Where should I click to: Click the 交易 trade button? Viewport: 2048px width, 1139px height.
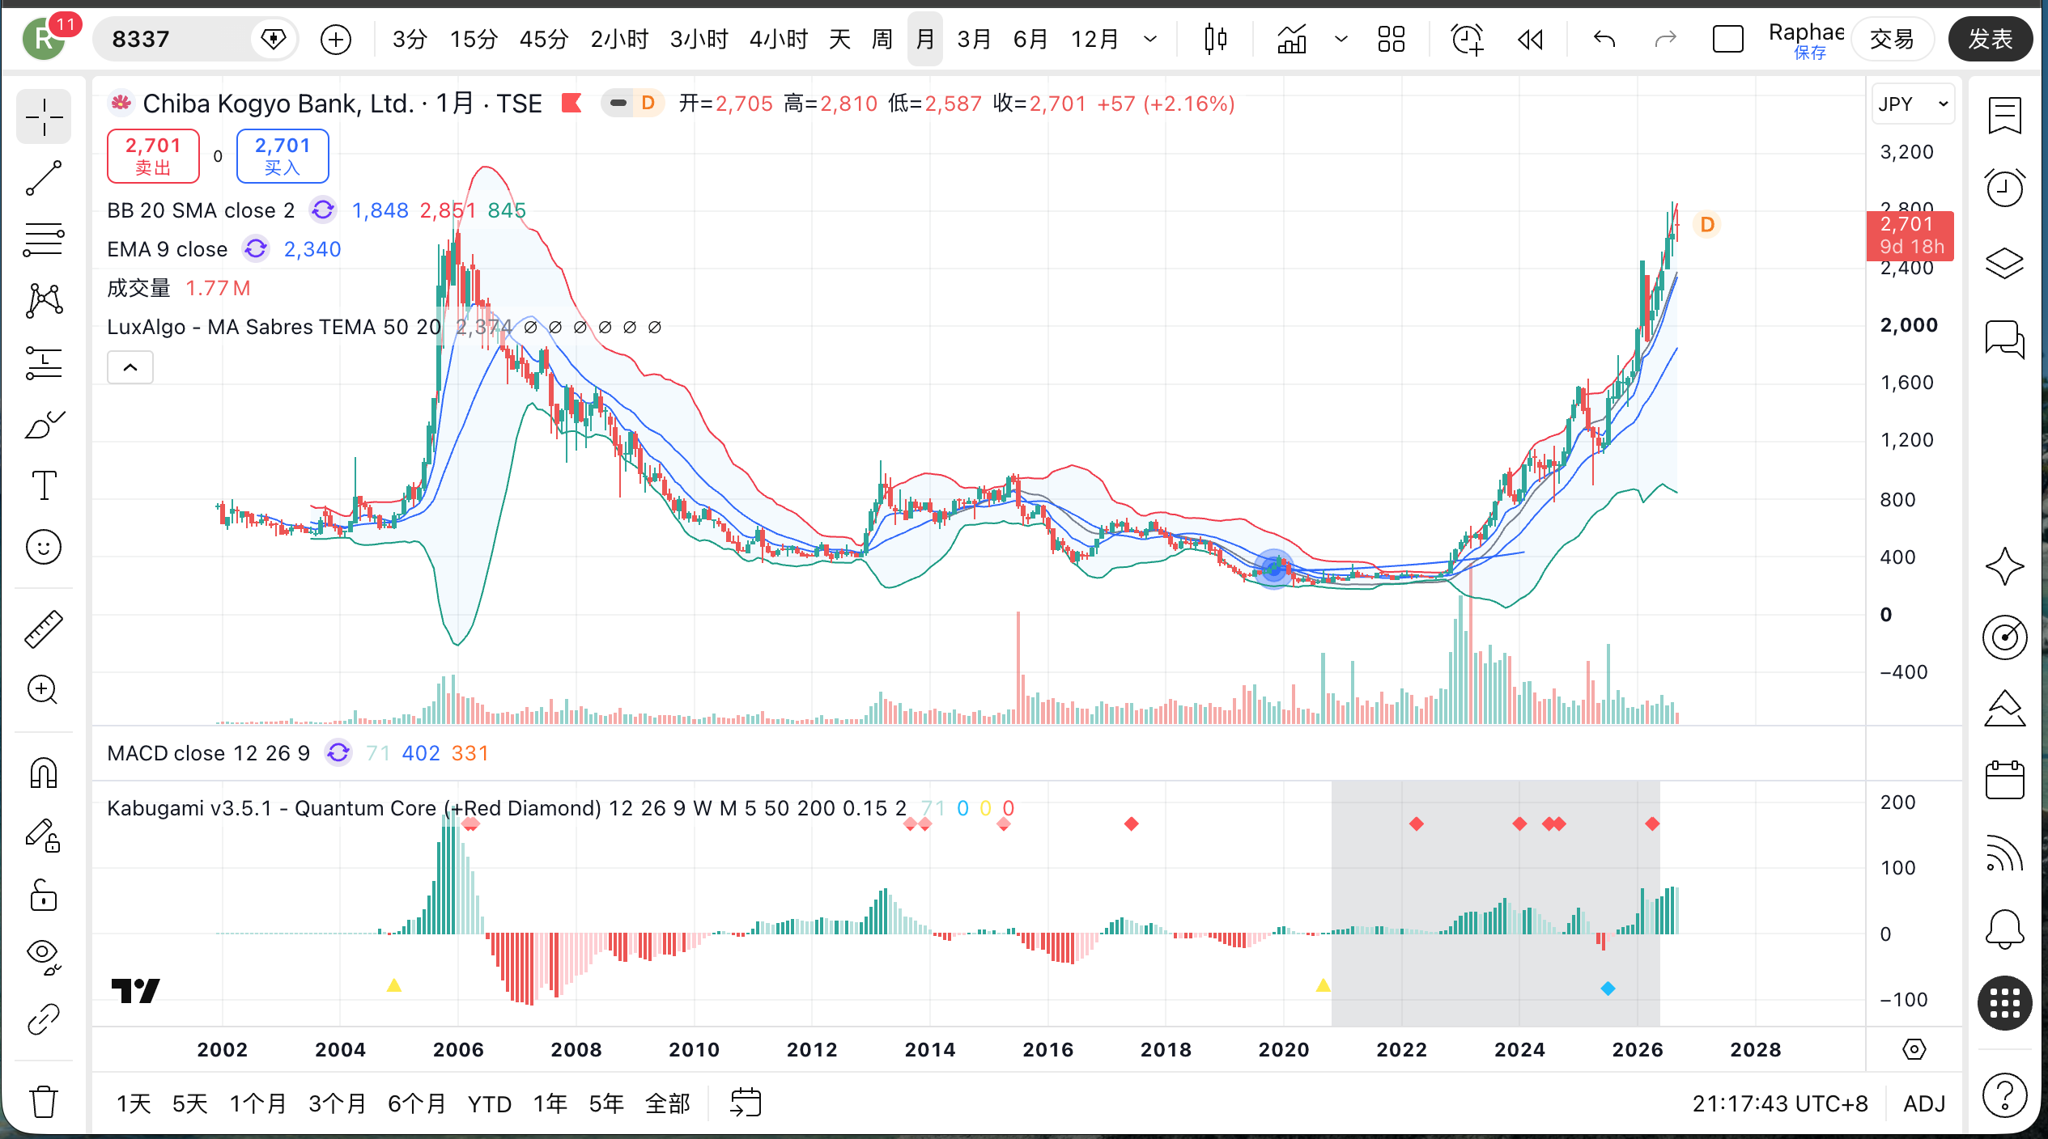tap(1892, 39)
